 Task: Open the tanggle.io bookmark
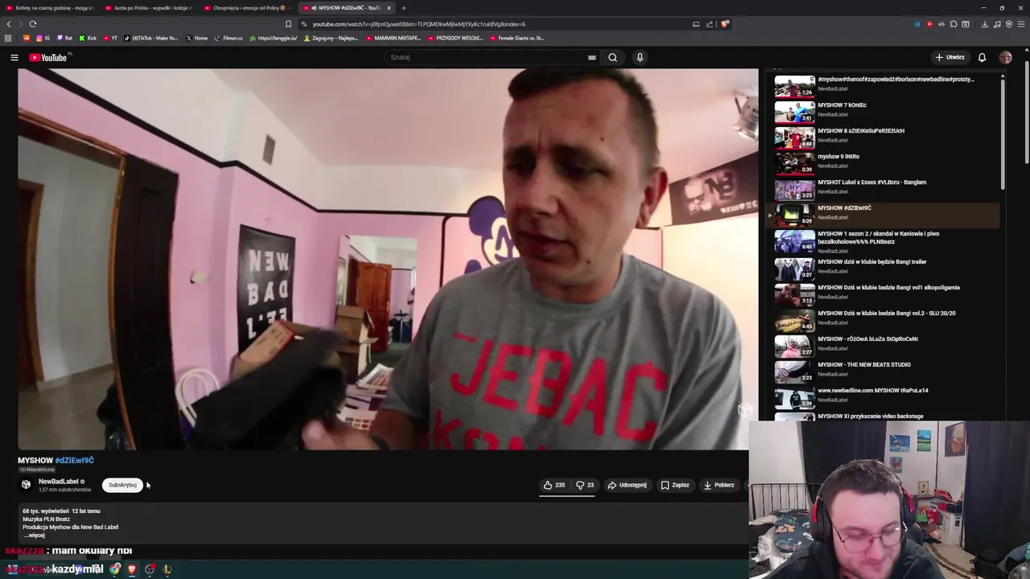coord(274,38)
